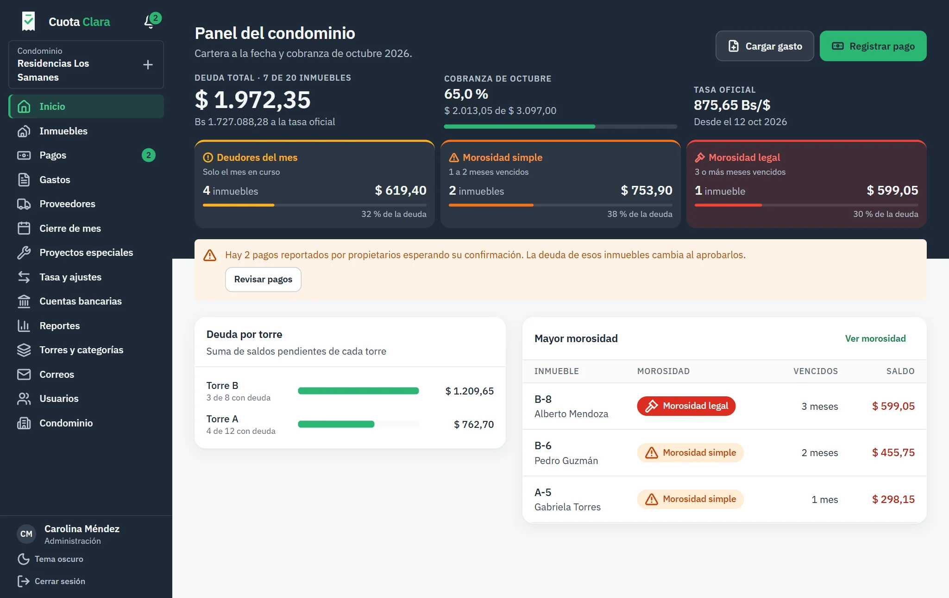The height and width of the screenshot is (598, 949).
Task: Navigate to Cuentas bancarias
Action: click(x=86, y=301)
